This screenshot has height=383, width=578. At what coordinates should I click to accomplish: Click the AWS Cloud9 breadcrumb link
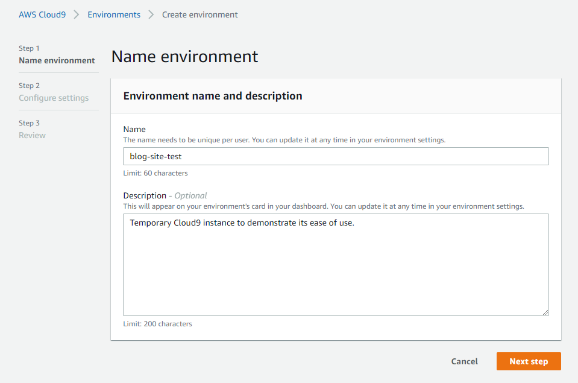[42, 14]
